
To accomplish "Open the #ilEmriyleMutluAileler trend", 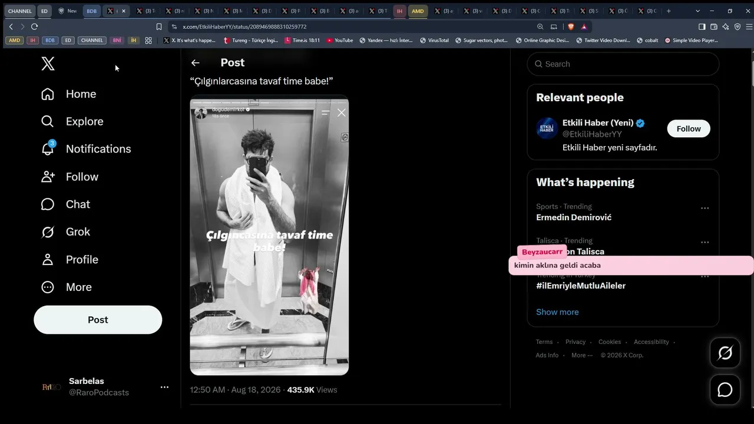I will (581, 286).
